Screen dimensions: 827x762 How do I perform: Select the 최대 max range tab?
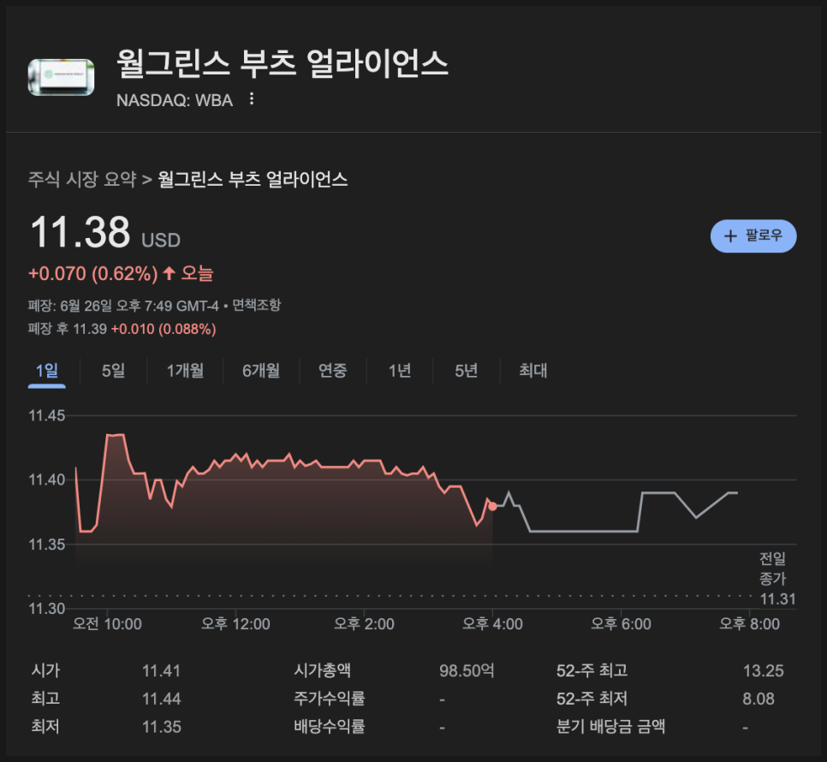point(533,371)
